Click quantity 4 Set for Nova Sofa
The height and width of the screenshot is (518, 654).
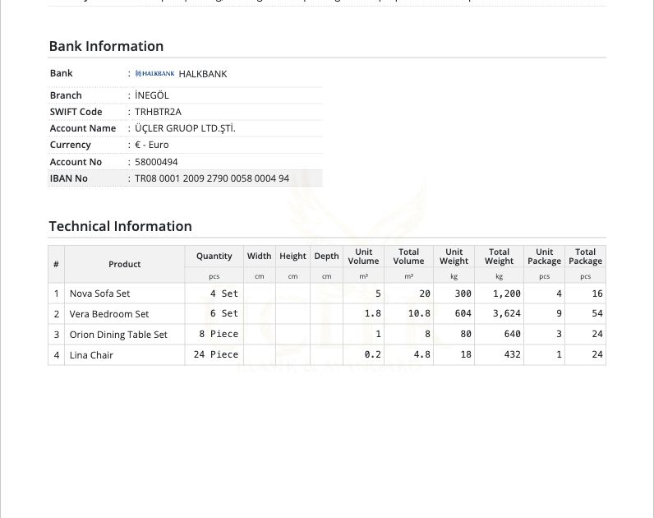tap(224, 294)
